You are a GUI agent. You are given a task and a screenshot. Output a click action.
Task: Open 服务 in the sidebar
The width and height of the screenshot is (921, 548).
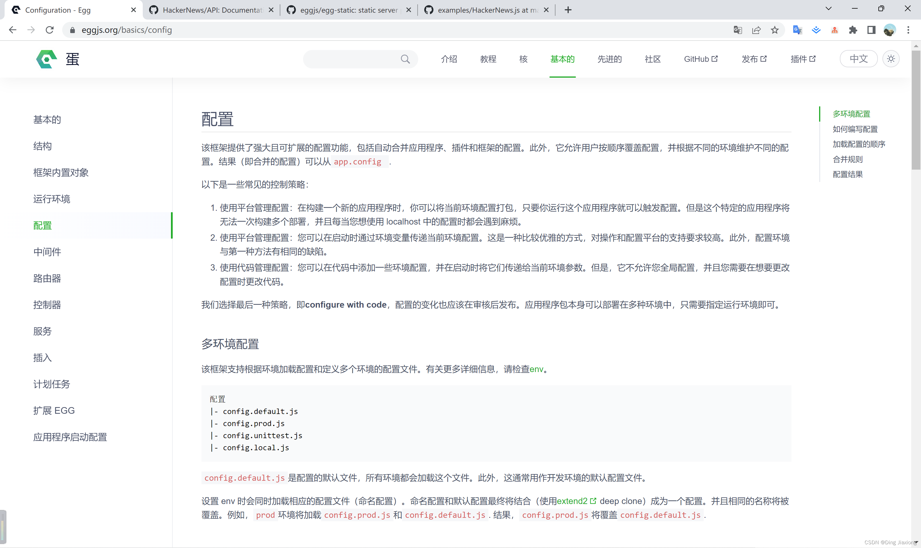coord(43,331)
